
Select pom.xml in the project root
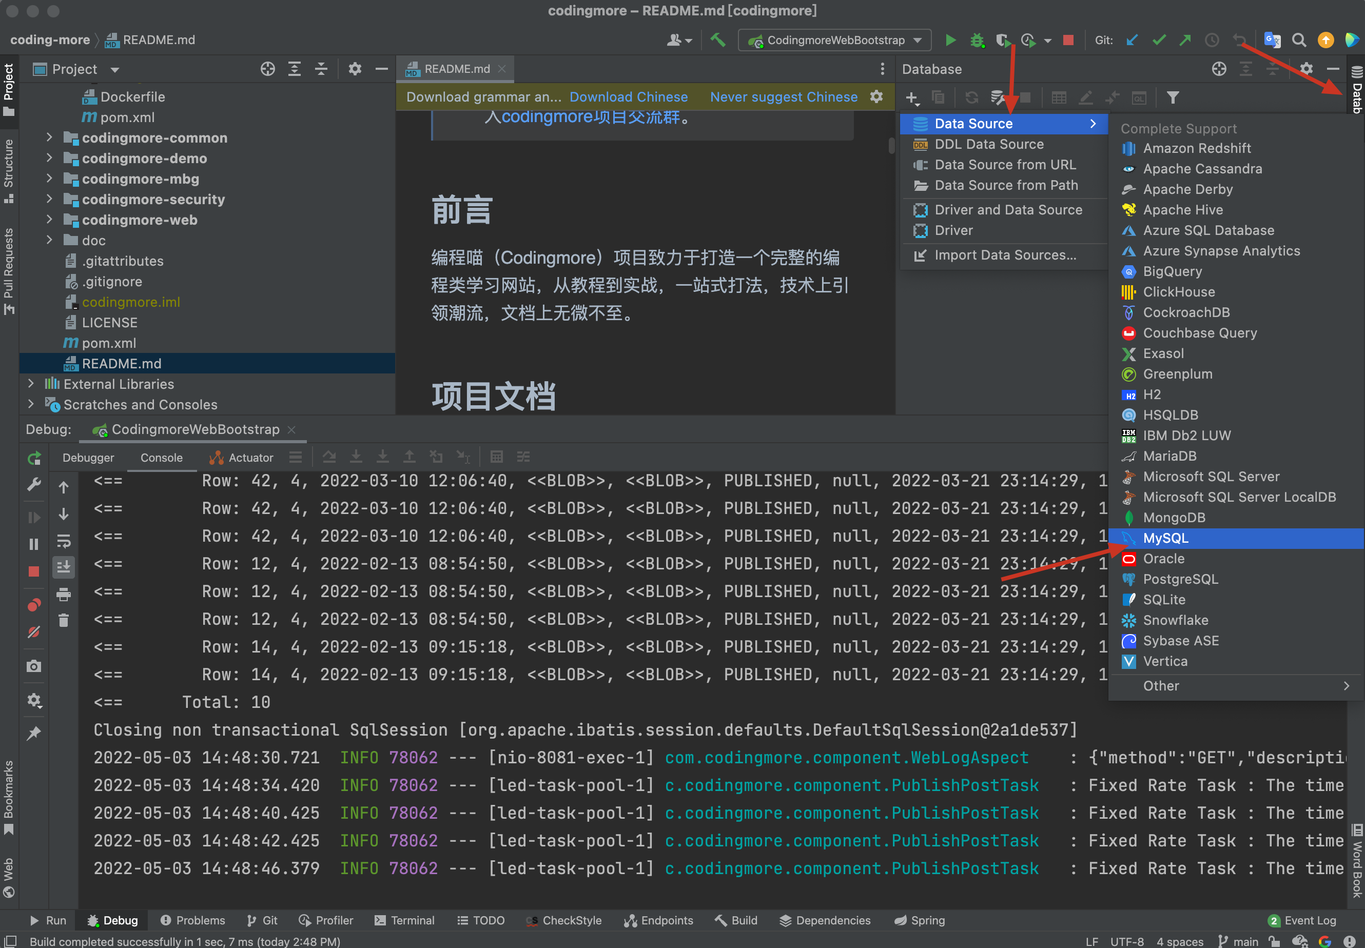click(109, 343)
